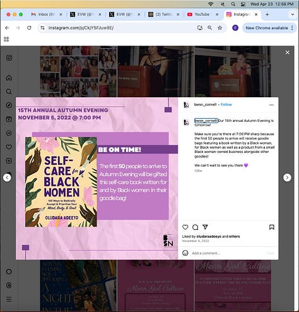Viewport: 299px width, 312px height.
Task: Switch to second EVW X tab
Action: 124,15
